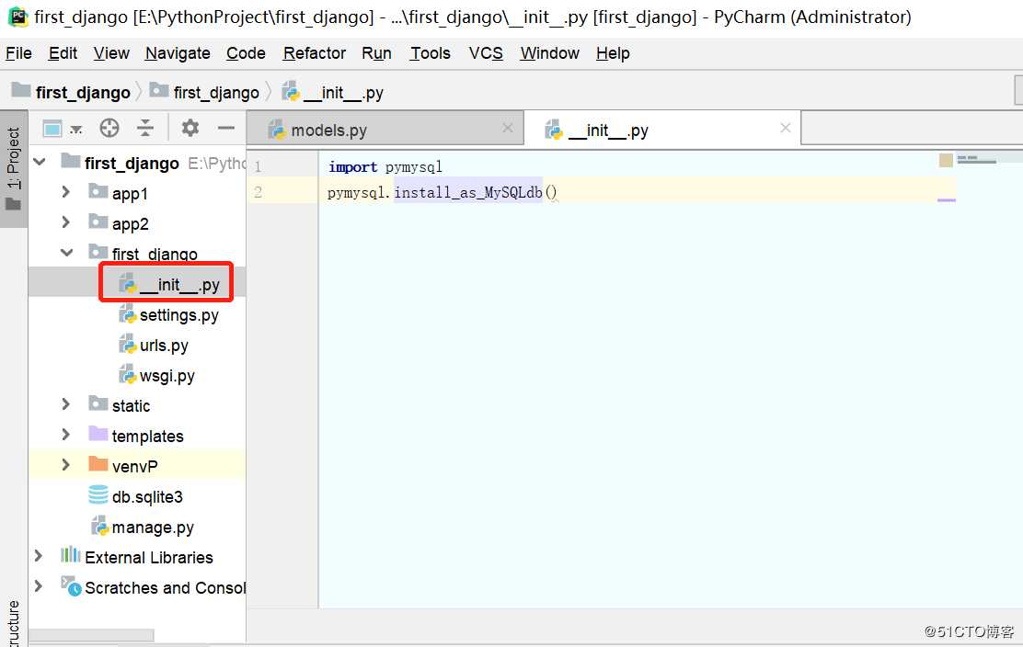This screenshot has height=647, width=1023.
Task: Click install_as_MySQLdb in line 2
Action: click(x=467, y=192)
